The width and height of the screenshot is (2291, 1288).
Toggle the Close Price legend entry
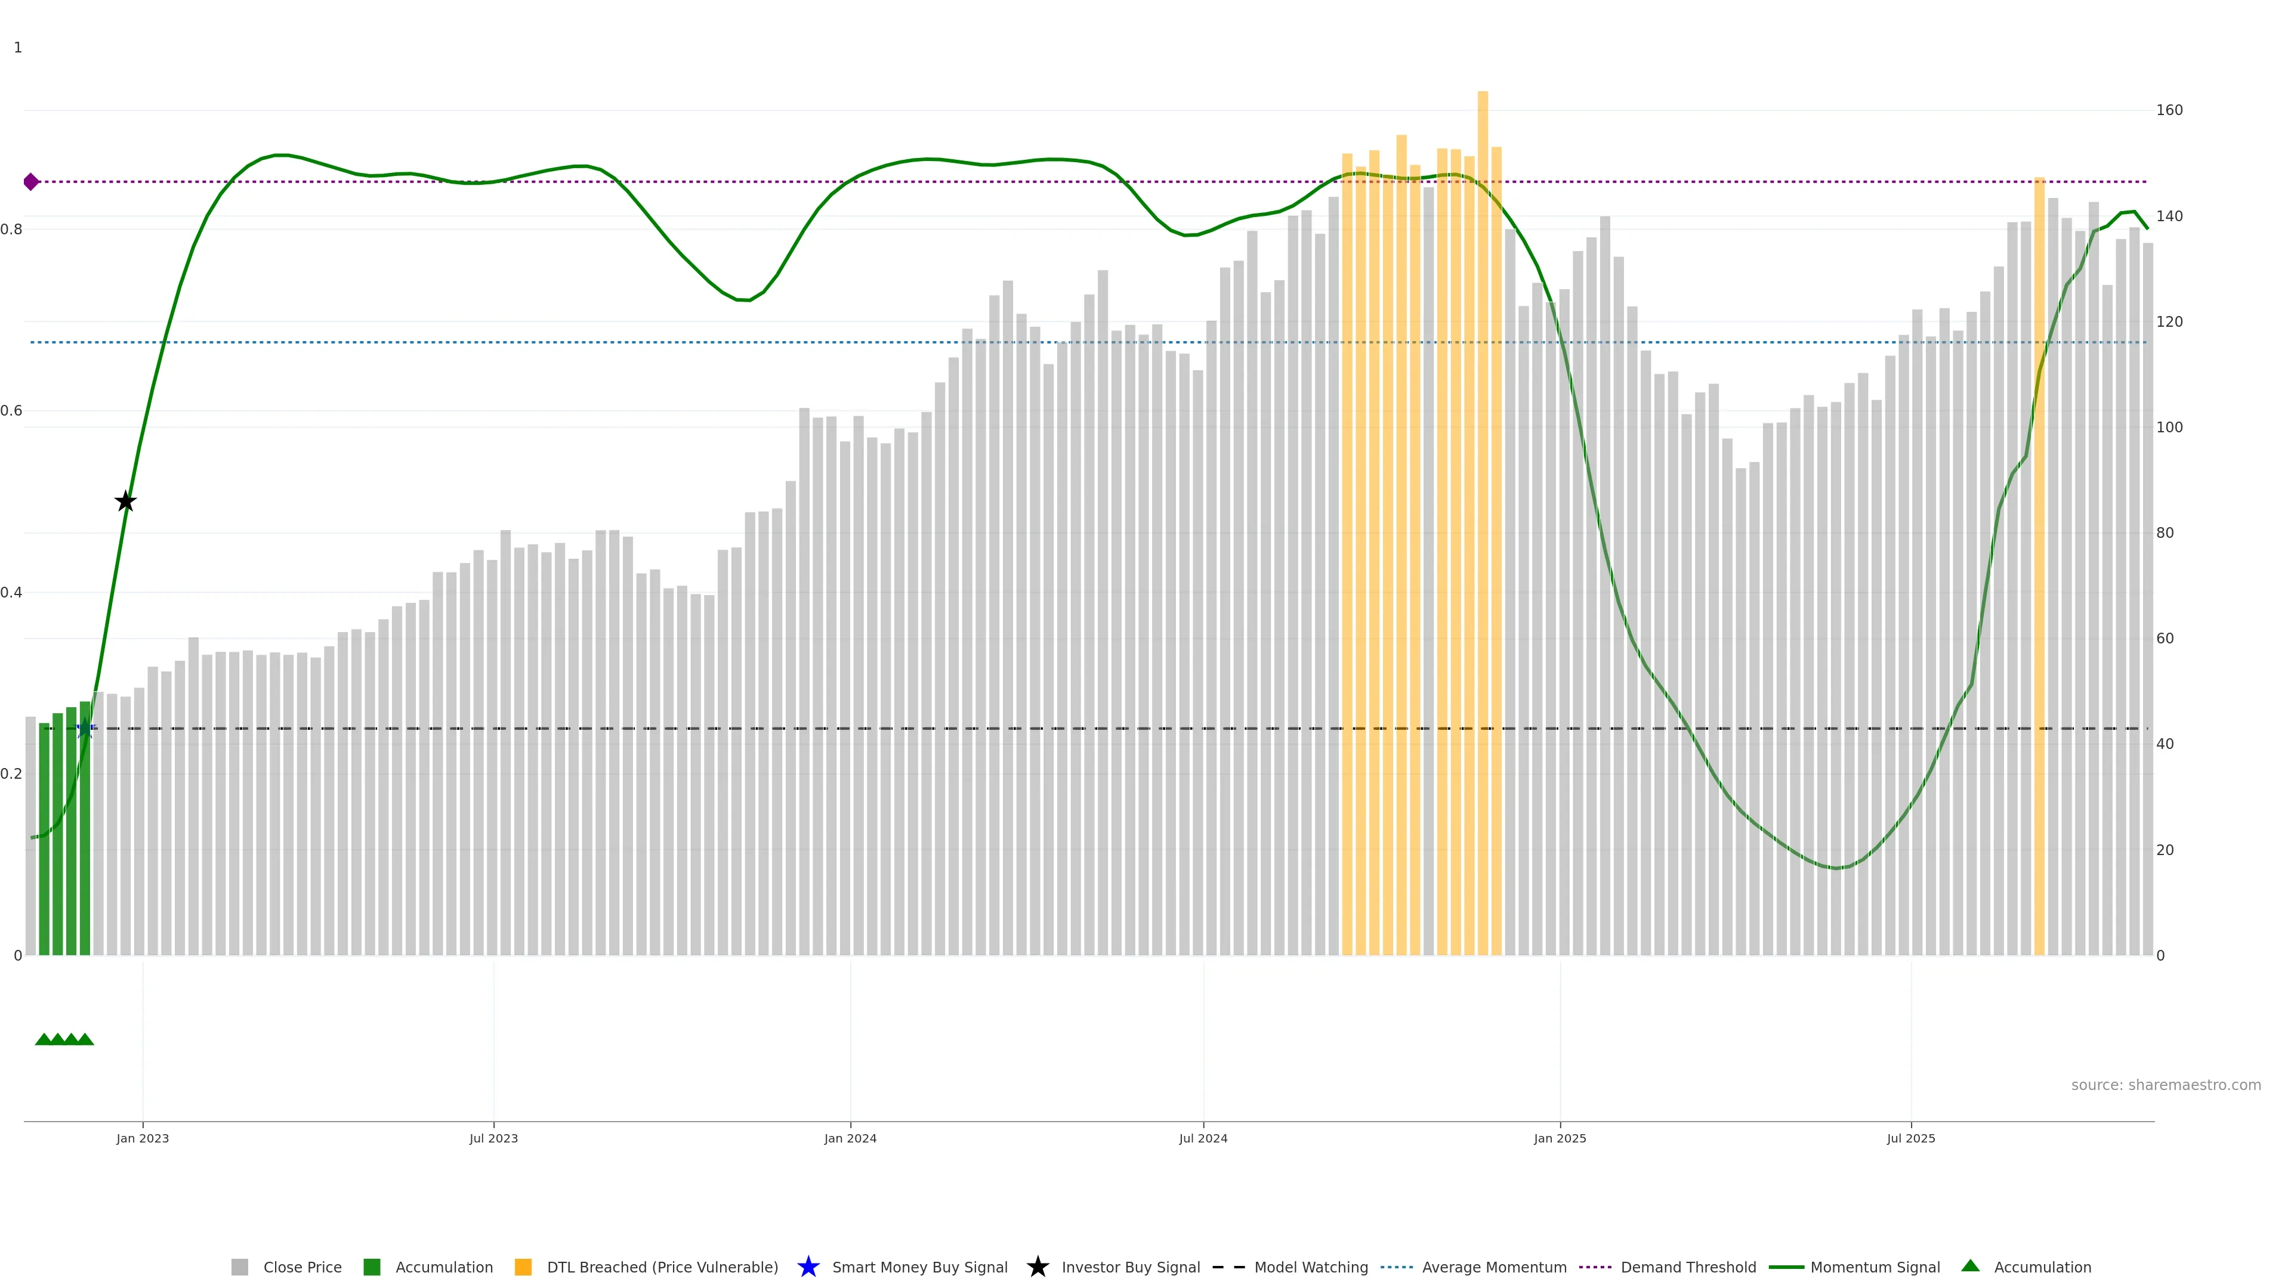(x=301, y=1267)
